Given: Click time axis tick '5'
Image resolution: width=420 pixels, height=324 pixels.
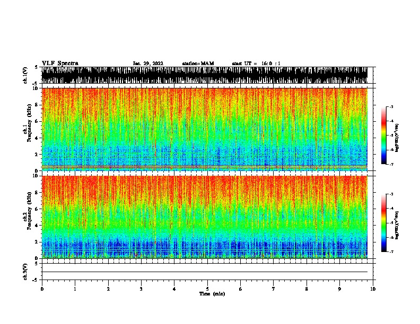Looking at the screenshot, I should pyautogui.click(x=207, y=289).
